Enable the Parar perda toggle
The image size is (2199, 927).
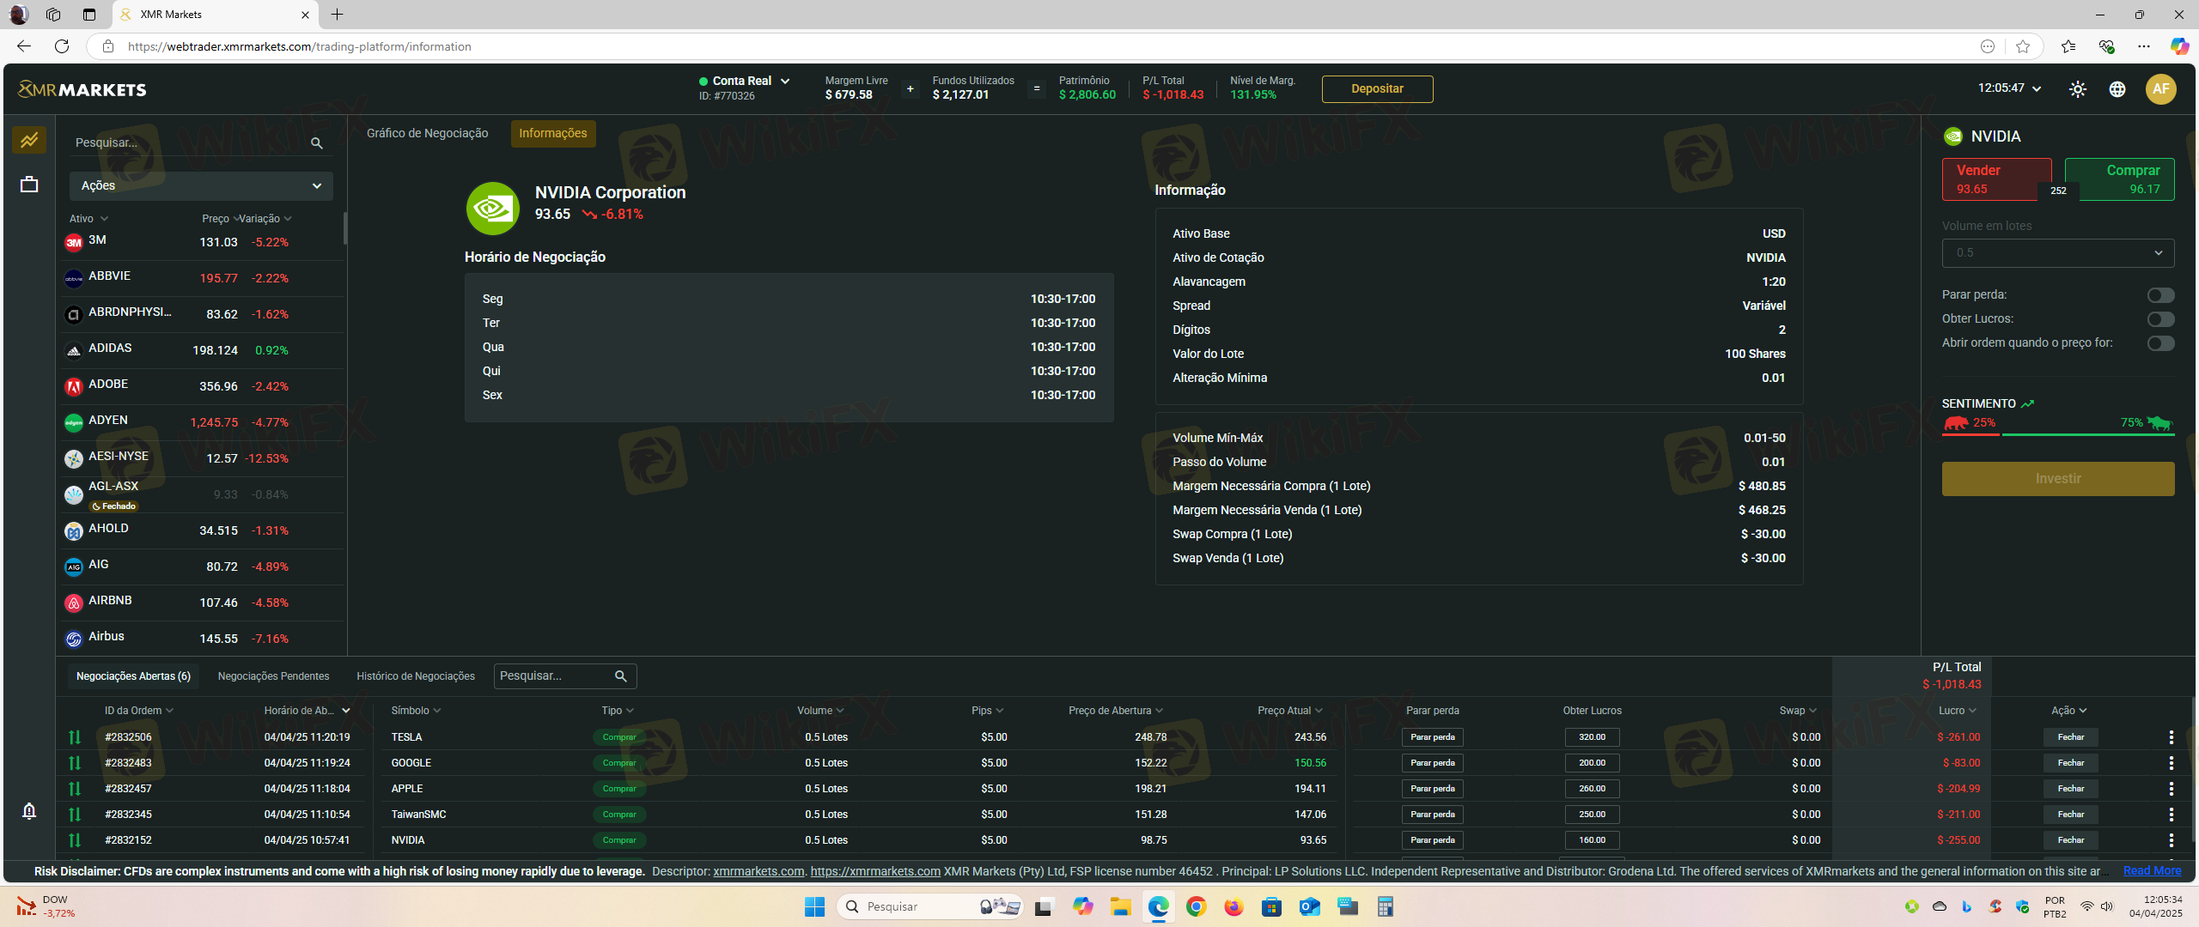click(2160, 295)
